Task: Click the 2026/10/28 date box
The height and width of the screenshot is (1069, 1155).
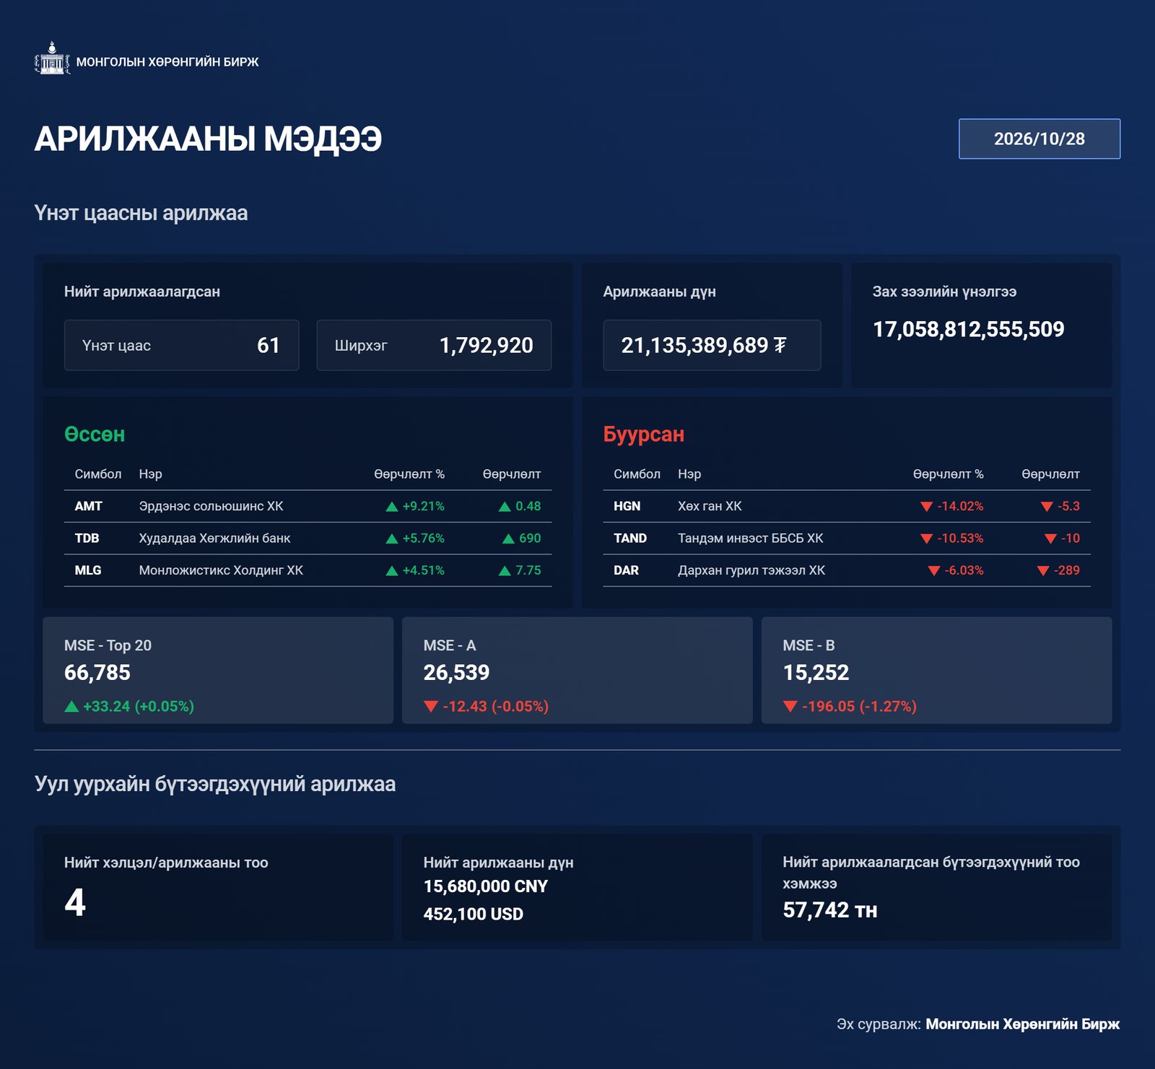Action: (x=1039, y=139)
